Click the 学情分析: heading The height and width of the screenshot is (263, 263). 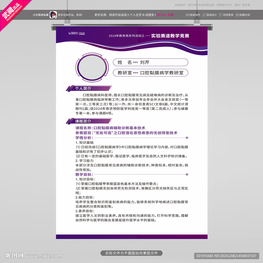(84, 138)
